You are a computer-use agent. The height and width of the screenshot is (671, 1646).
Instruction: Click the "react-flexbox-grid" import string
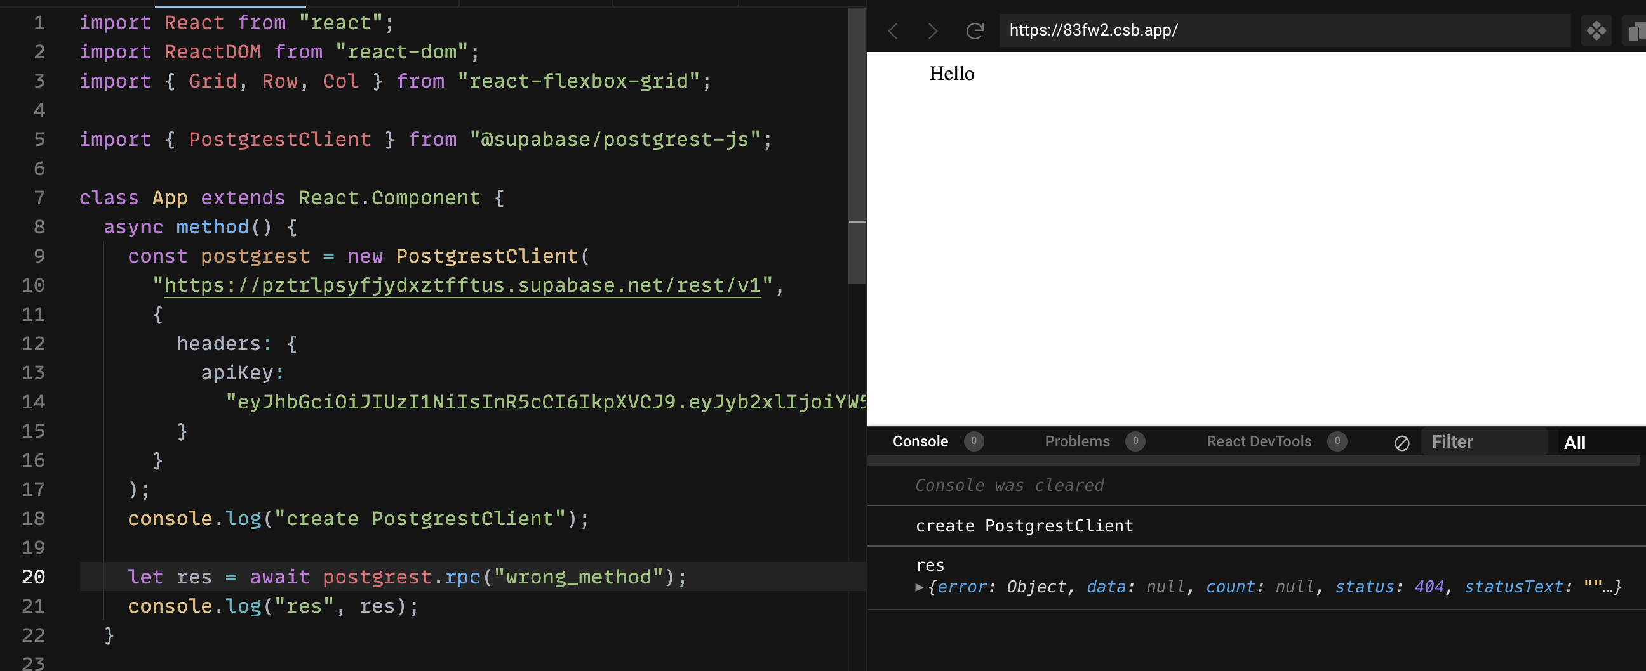coord(579,81)
